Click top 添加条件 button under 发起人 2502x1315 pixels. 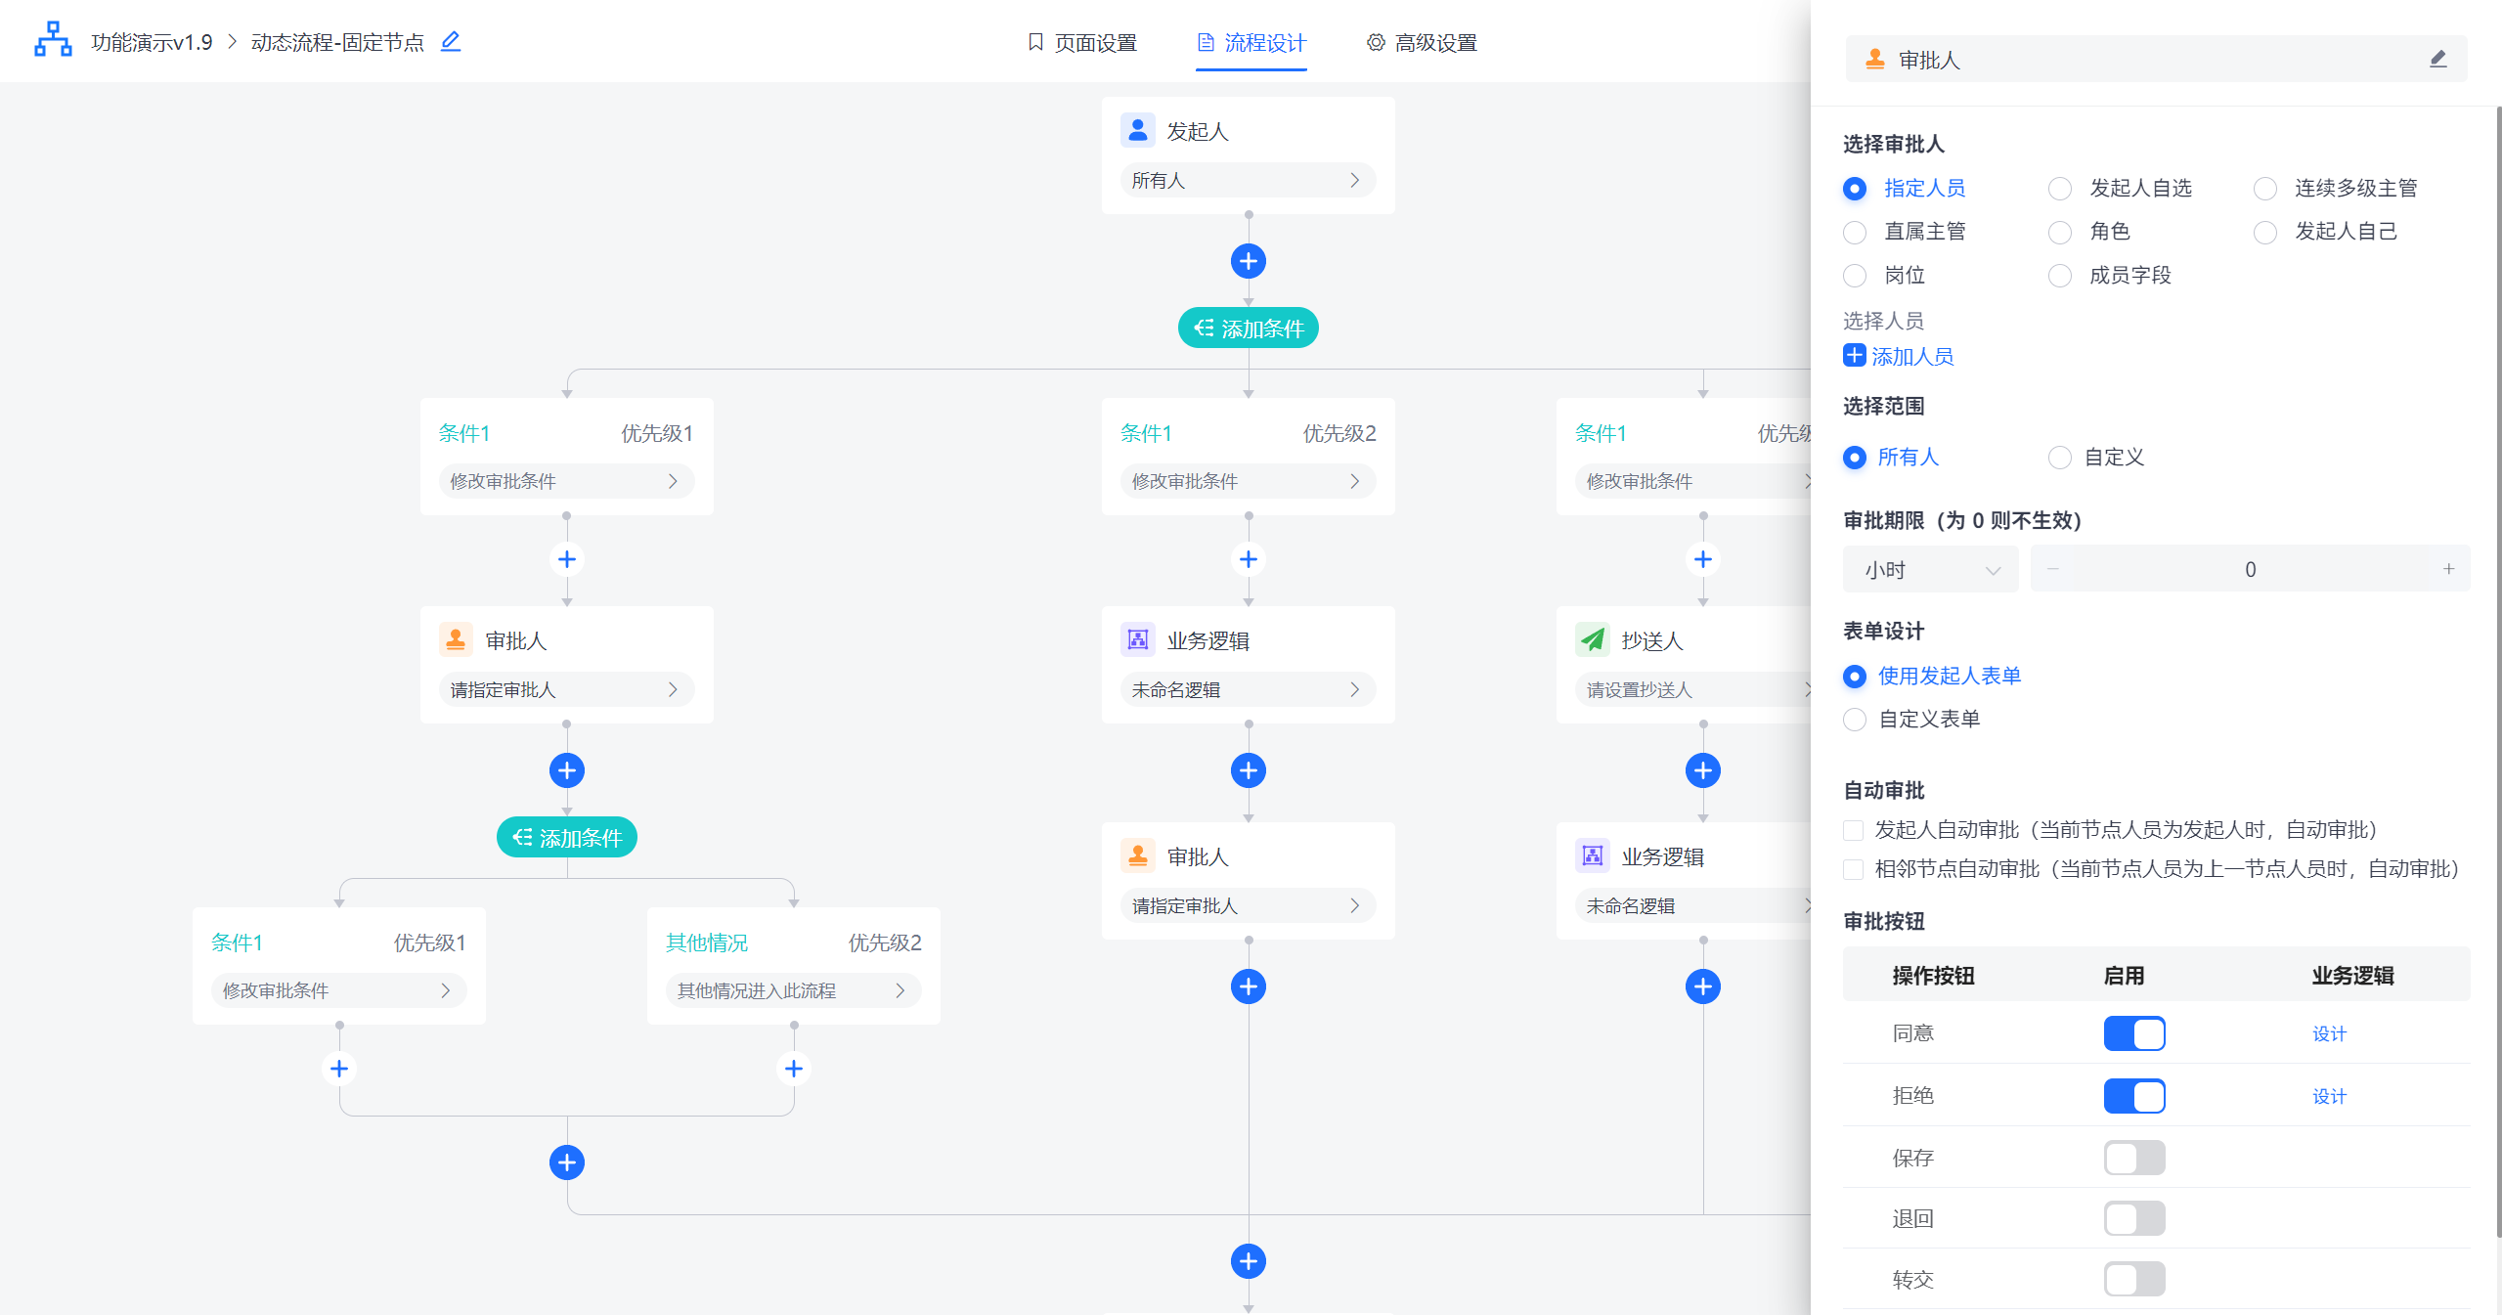click(1248, 329)
